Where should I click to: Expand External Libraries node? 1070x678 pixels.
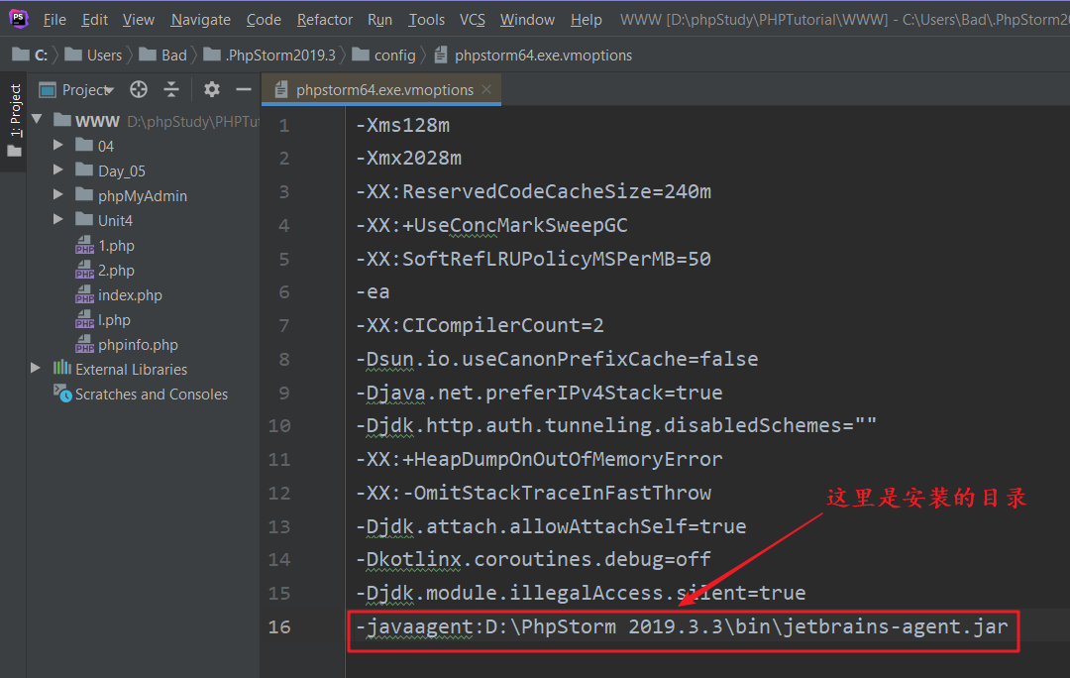coord(36,369)
